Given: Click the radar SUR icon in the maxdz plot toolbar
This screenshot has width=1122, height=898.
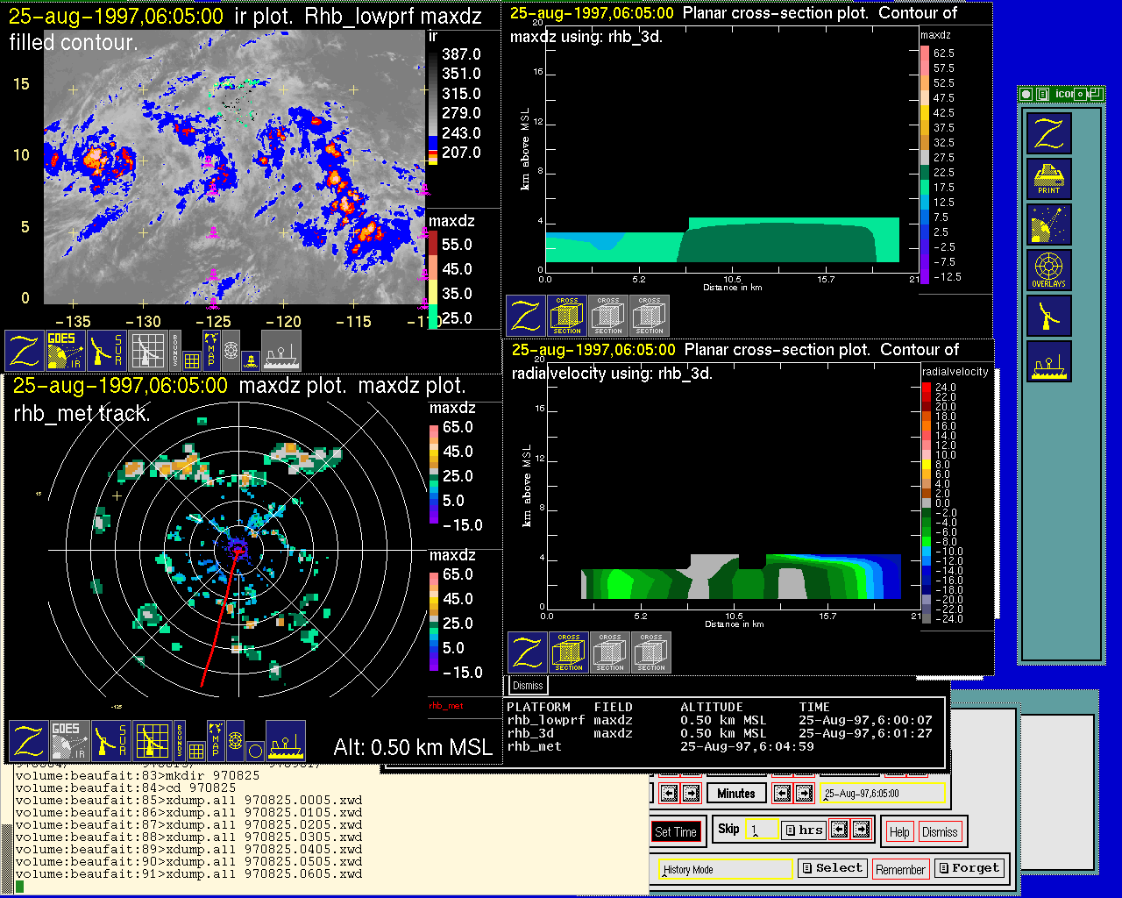Looking at the screenshot, I should pyautogui.click(x=111, y=741).
